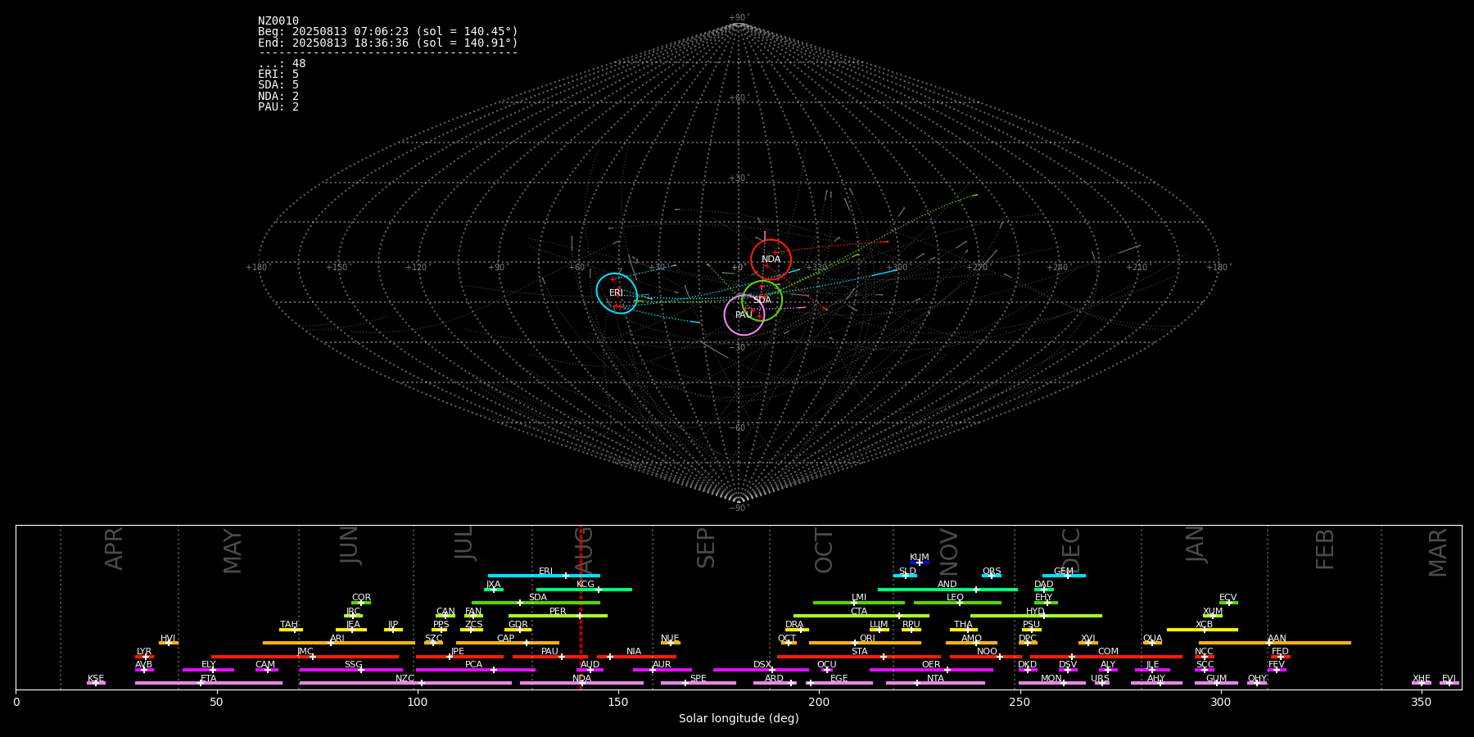Viewport: 1474px width, 737px height.
Task: Click the orange CAP shower bar
Action: pyautogui.click(x=508, y=643)
